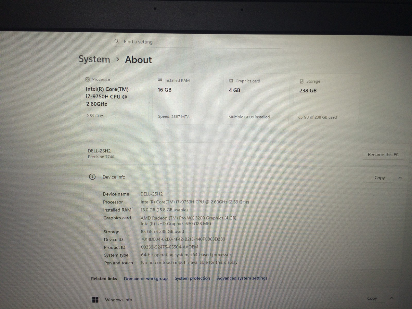
Task: Click 85 GB of 238 GB used in Storage card
Action: coord(317,117)
